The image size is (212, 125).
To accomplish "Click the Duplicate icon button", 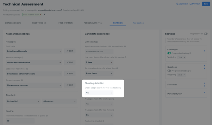I will click(182, 4).
